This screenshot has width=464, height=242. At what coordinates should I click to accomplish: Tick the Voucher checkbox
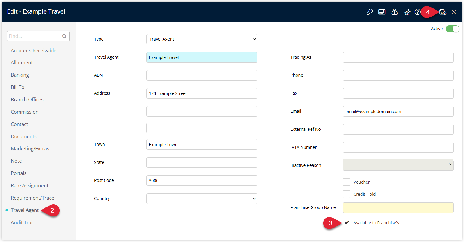click(347, 182)
